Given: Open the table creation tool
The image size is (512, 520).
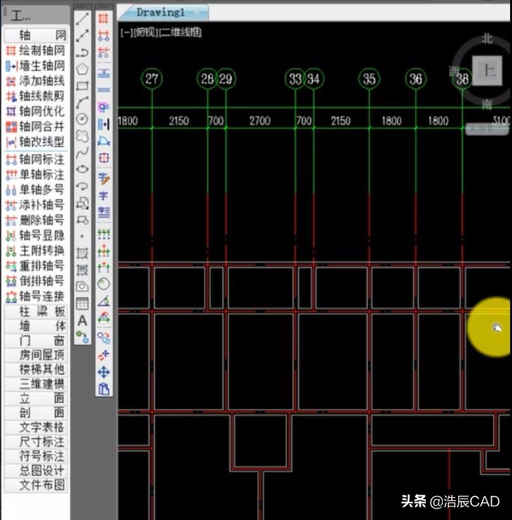Looking at the screenshot, I should pyautogui.click(x=82, y=303).
